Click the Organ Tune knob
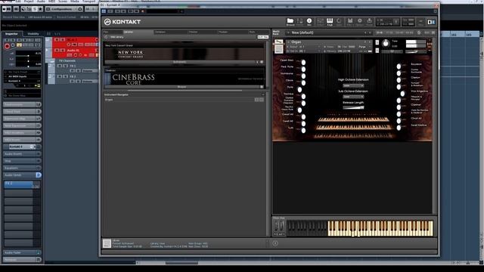Image resolution: width=484 pixels, height=272 pixels. 386,44
